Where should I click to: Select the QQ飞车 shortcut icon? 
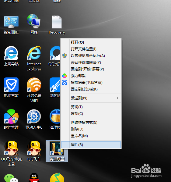[x=34, y=148]
